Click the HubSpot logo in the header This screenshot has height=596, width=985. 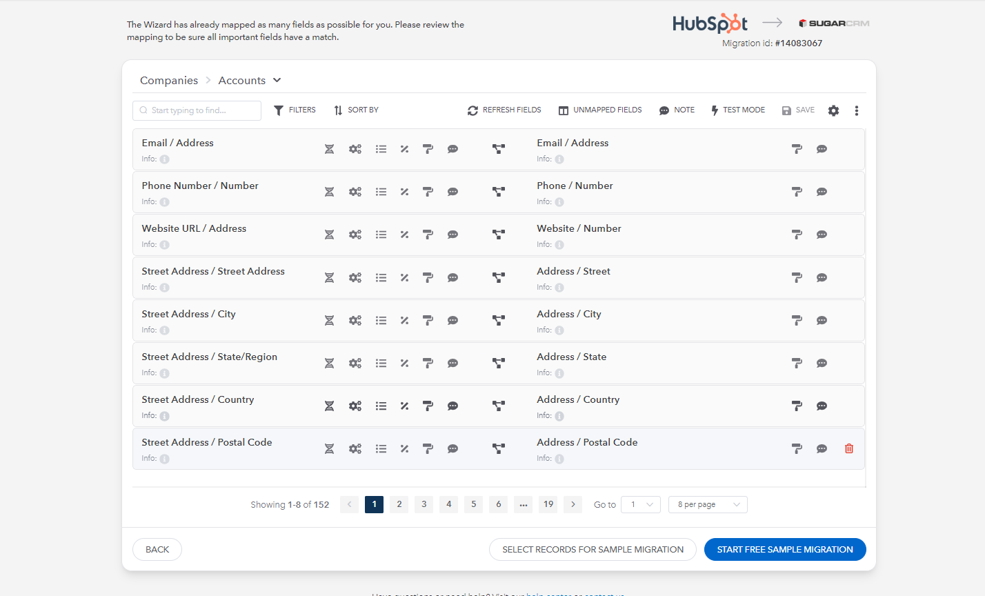[709, 22]
